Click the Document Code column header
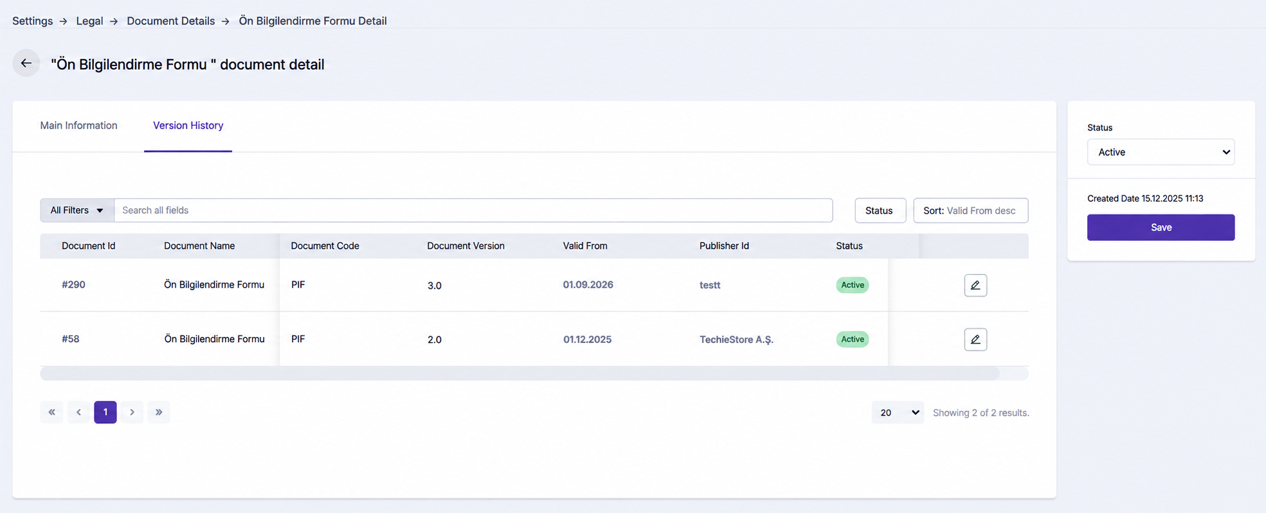The height and width of the screenshot is (513, 1266). point(325,246)
